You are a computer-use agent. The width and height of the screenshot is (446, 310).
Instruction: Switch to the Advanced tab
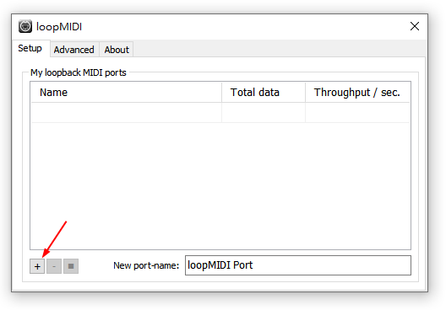click(74, 50)
